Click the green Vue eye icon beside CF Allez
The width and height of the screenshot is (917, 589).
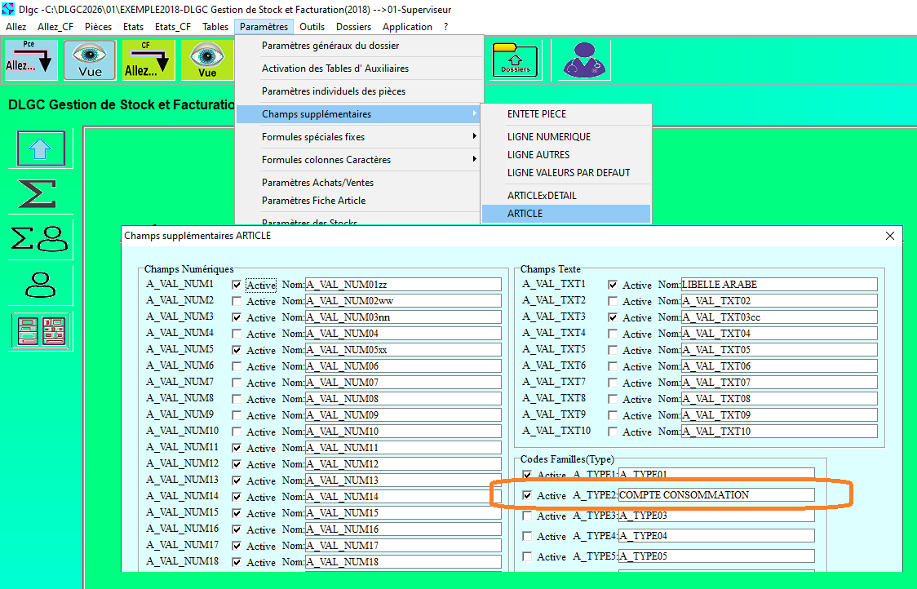(207, 60)
